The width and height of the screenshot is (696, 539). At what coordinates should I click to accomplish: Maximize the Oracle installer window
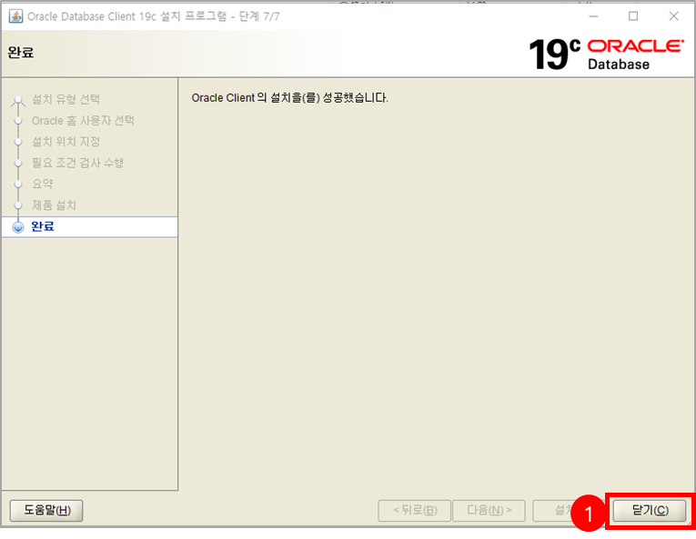point(633,16)
